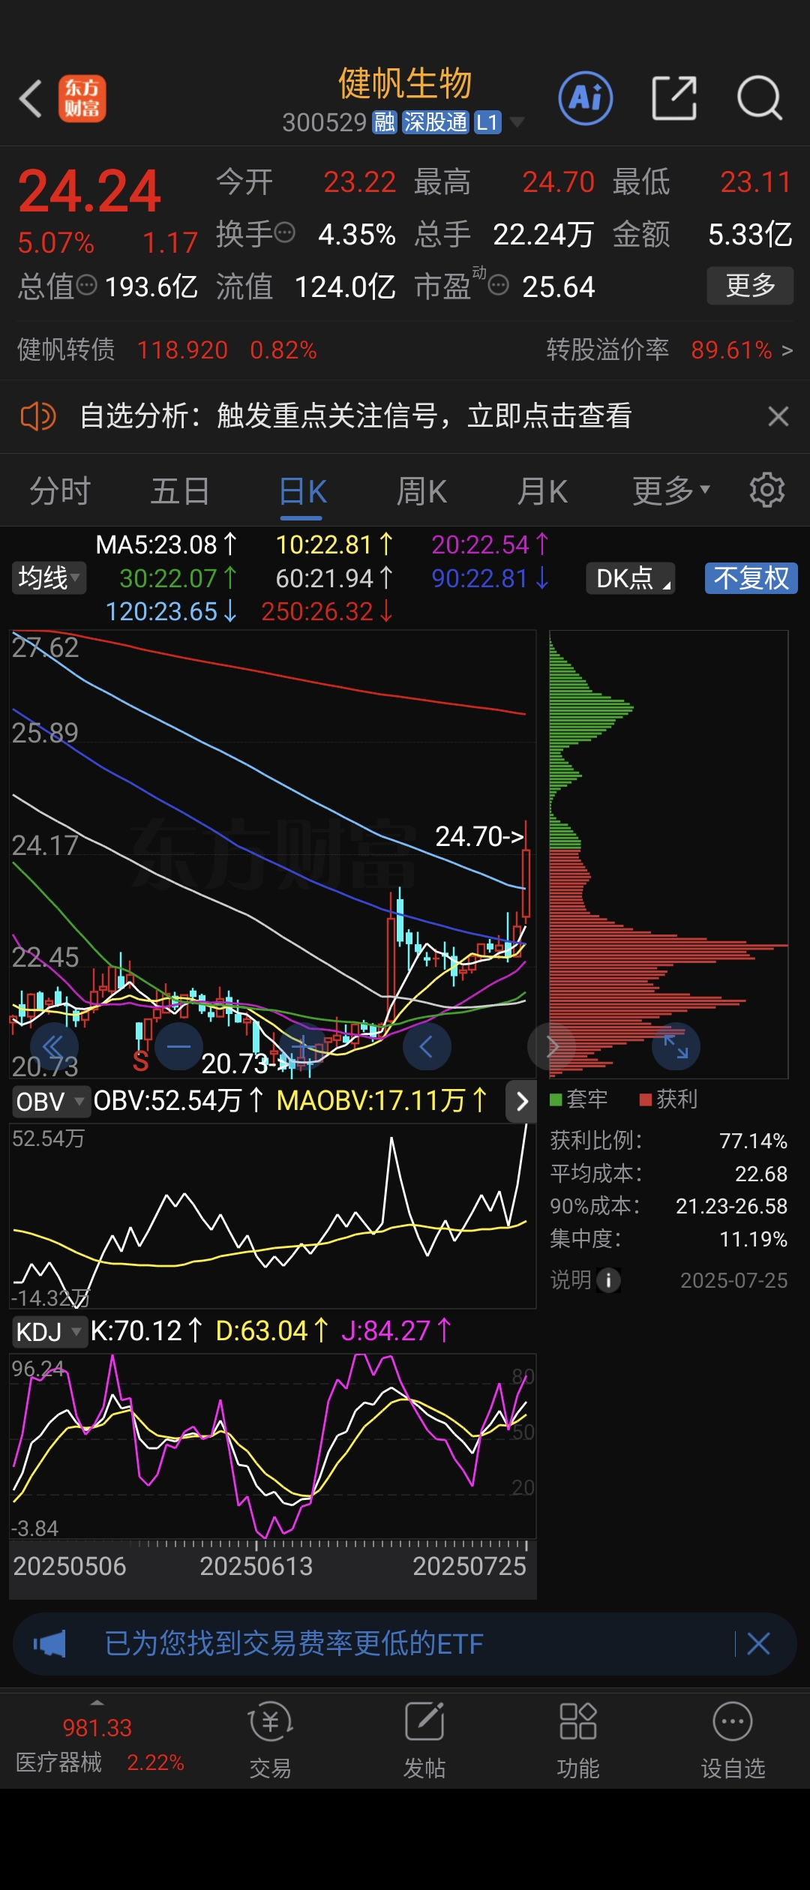The height and width of the screenshot is (1890, 810).
Task: Tap the chip distribution histogram
Action: pos(668,854)
